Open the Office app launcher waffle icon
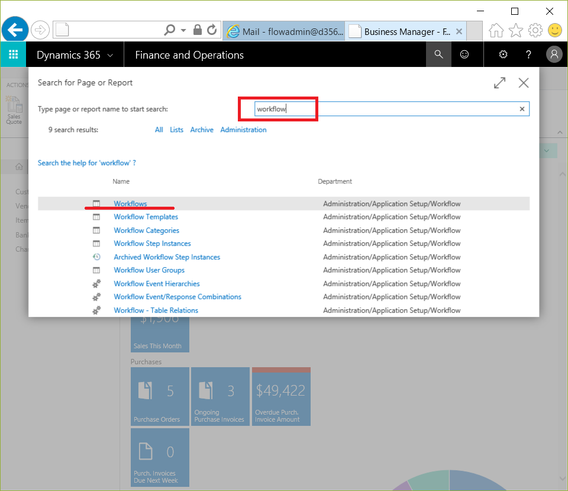The width and height of the screenshot is (568, 491). (x=14, y=54)
